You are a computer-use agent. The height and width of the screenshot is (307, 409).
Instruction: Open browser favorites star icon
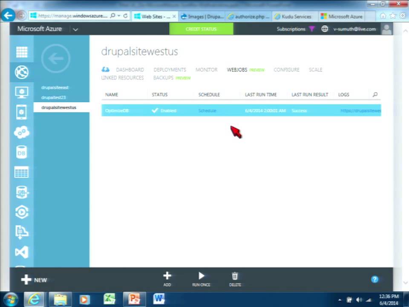pos(393,16)
